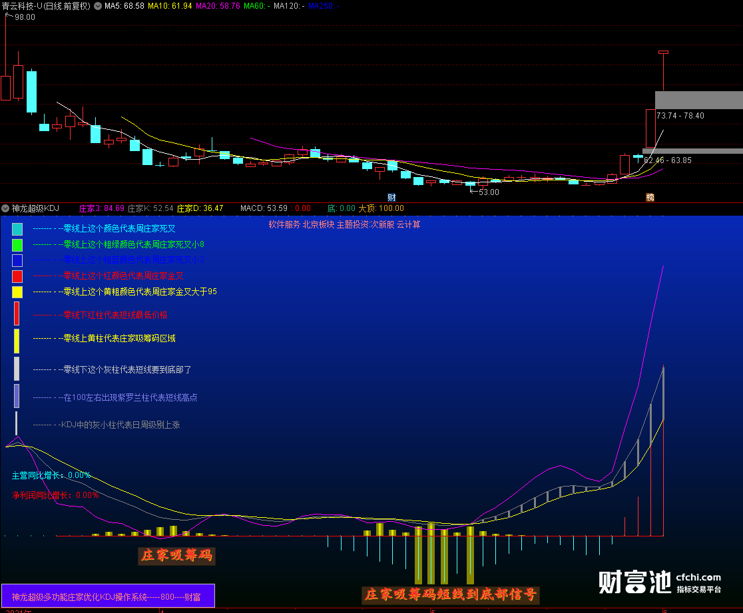Click the 青云科技-U(日线,前复权) title
The width and height of the screenshot is (743, 613).
tap(46, 6)
